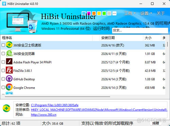Click the 360安全卫士极速版 program icon

tap(9, 45)
